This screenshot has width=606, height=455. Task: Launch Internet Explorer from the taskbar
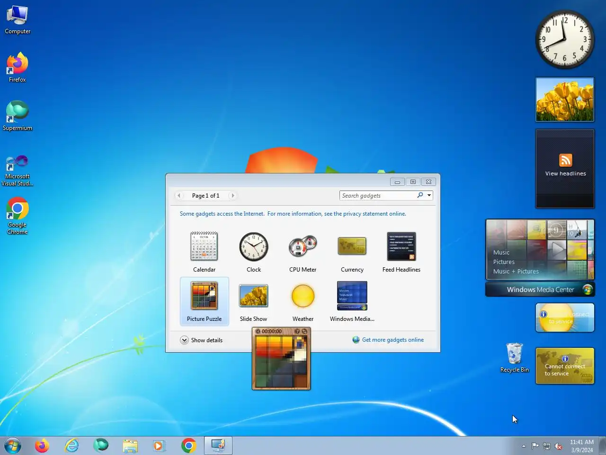click(71, 446)
